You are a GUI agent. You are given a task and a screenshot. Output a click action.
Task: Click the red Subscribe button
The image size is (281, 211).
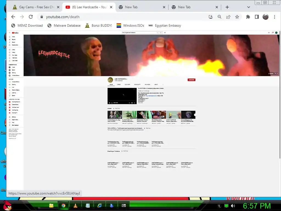click(x=191, y=80)
